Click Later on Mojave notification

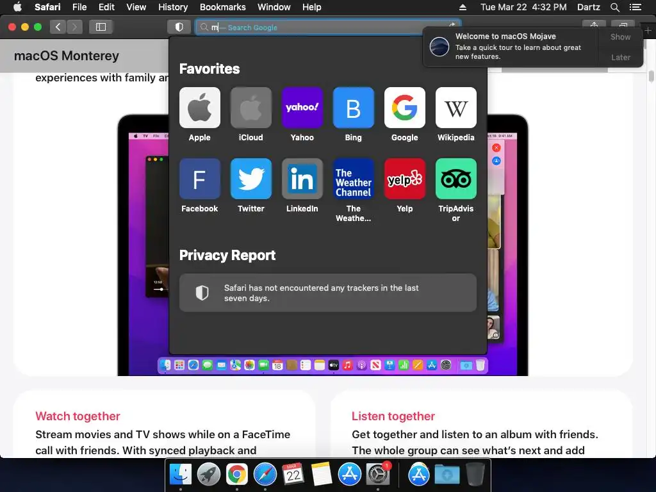click(620, 57)
